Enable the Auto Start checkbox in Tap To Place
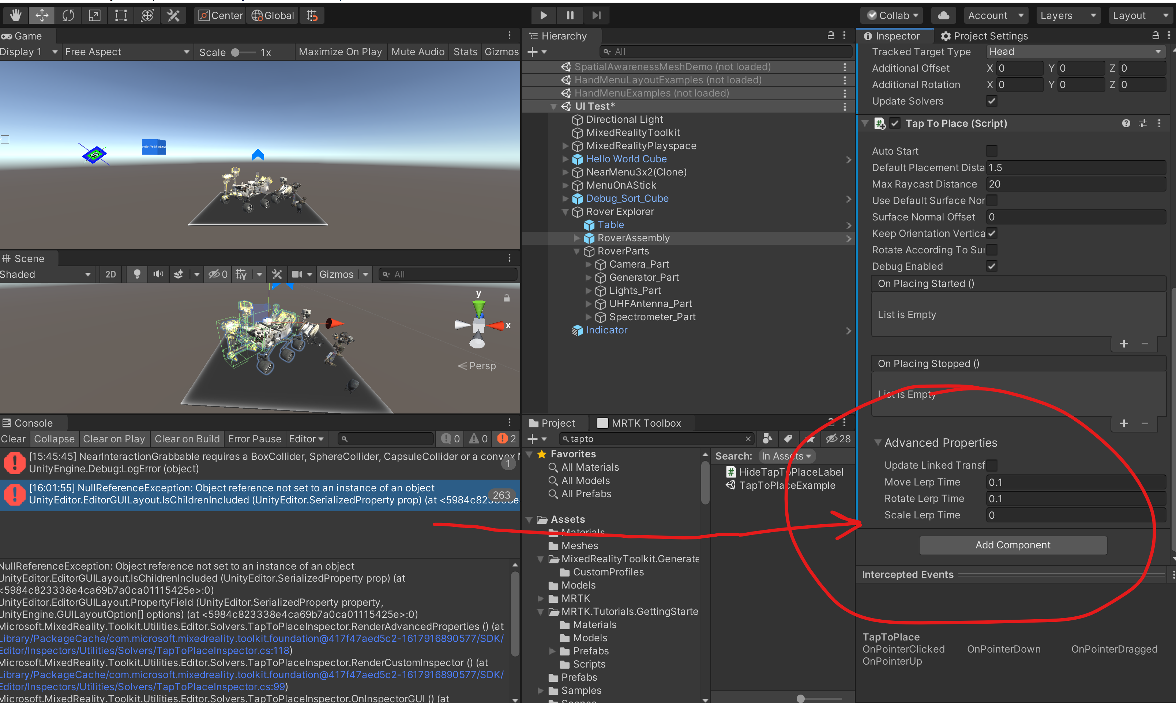 click(x=992, y=151)
